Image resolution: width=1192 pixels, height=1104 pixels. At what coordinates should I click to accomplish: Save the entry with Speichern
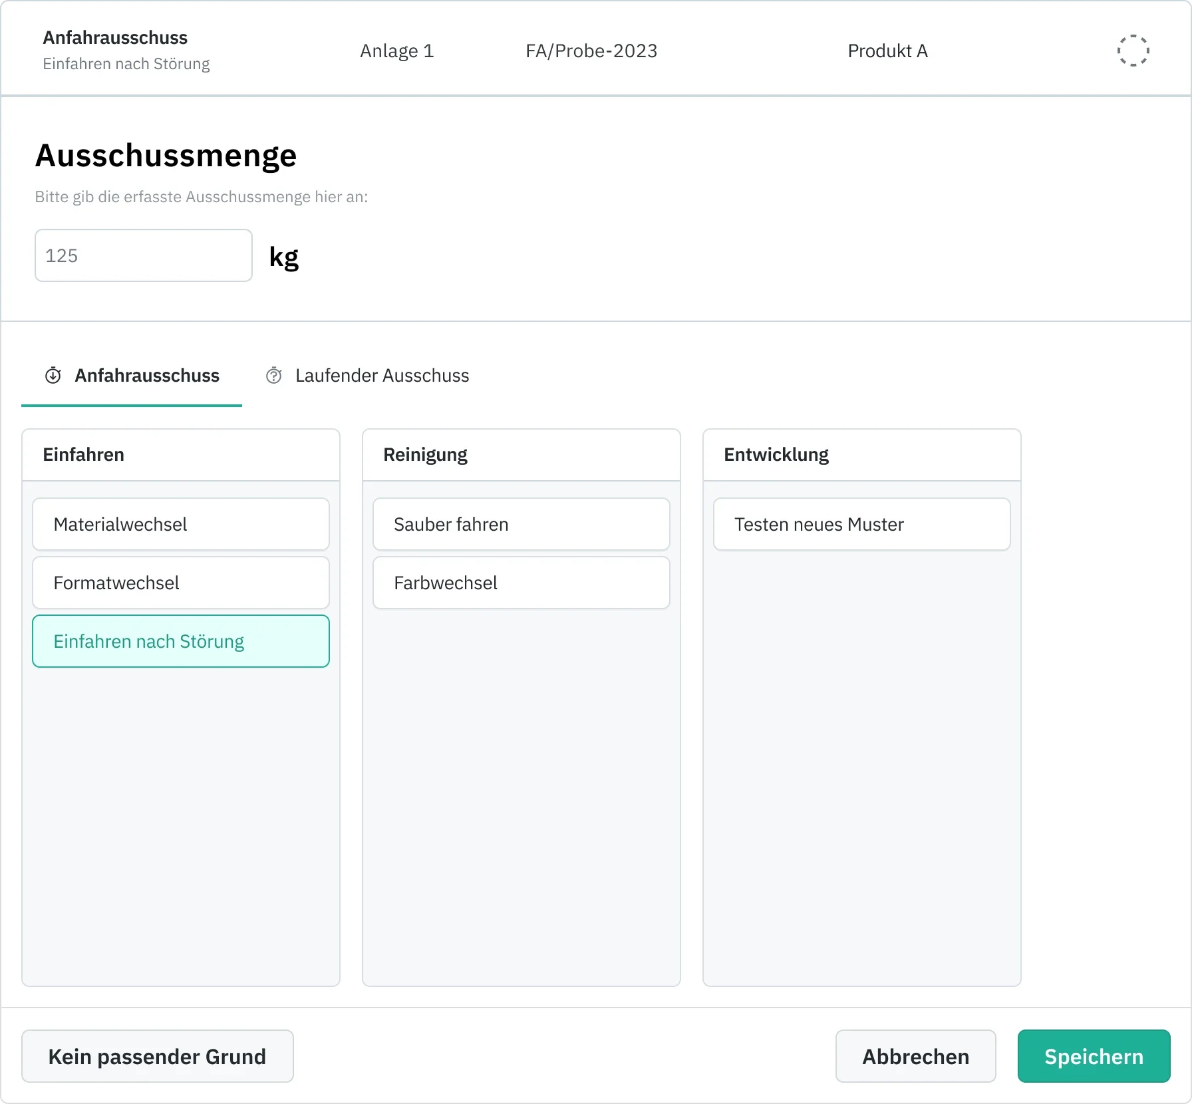pos(1094,1056)
